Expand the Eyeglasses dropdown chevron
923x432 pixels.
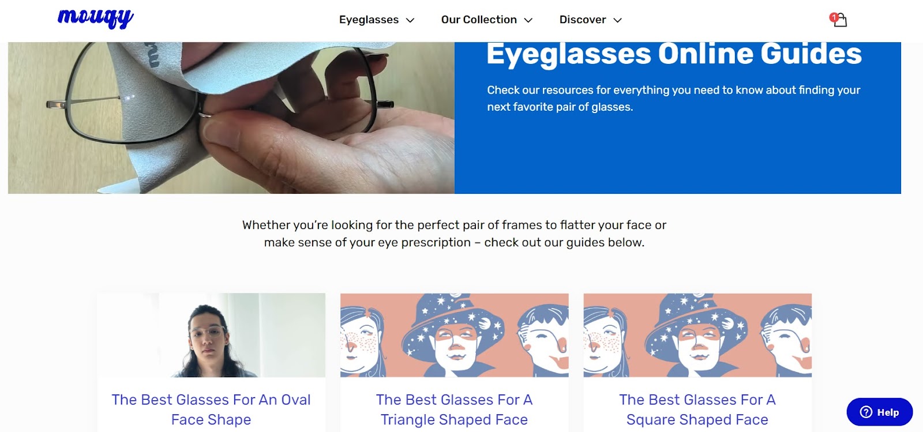click(x=410, y=20)
